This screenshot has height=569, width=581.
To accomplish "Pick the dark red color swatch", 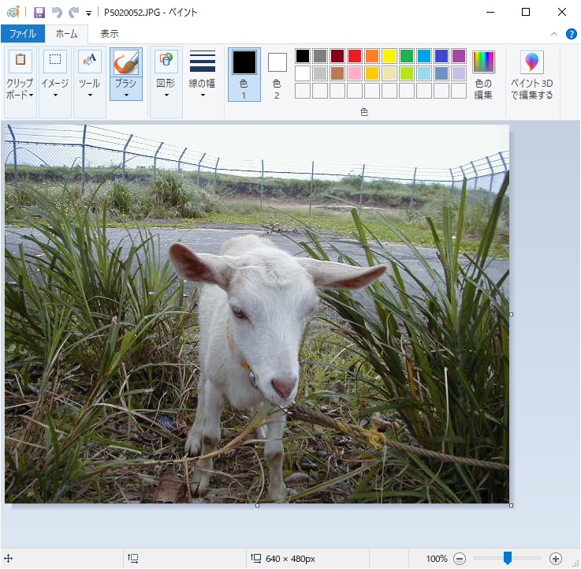I will (337, 56).
